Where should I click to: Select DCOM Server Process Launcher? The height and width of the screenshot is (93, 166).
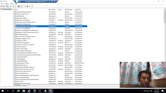tap(25, 69)
